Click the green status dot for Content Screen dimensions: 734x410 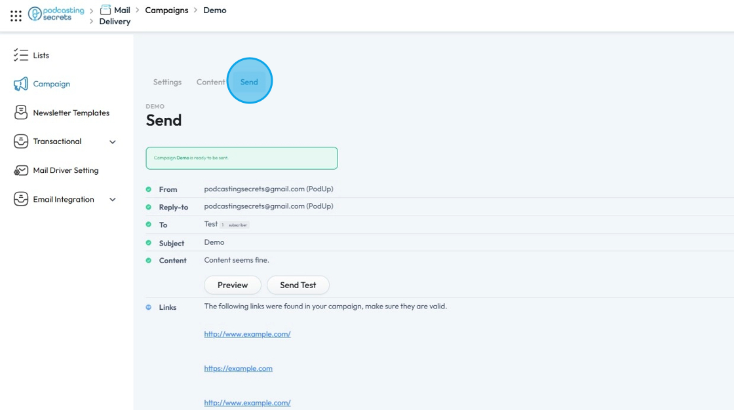148,261
